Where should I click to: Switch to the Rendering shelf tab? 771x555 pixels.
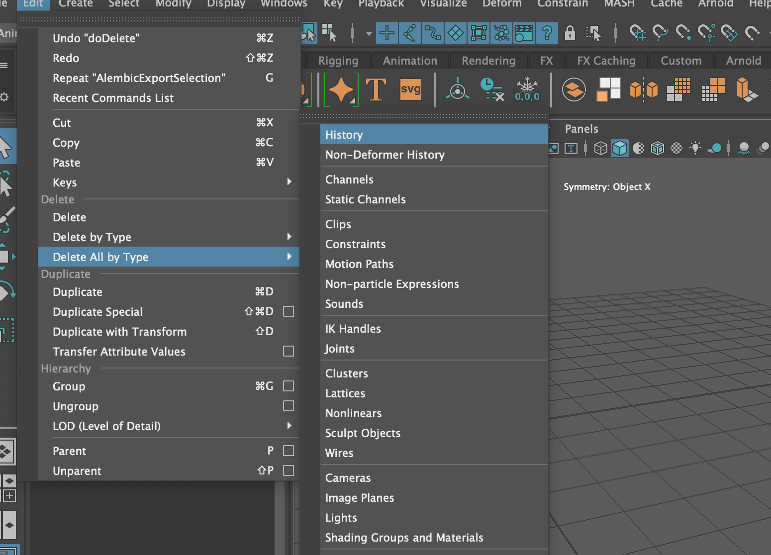[x=488, y=61]
